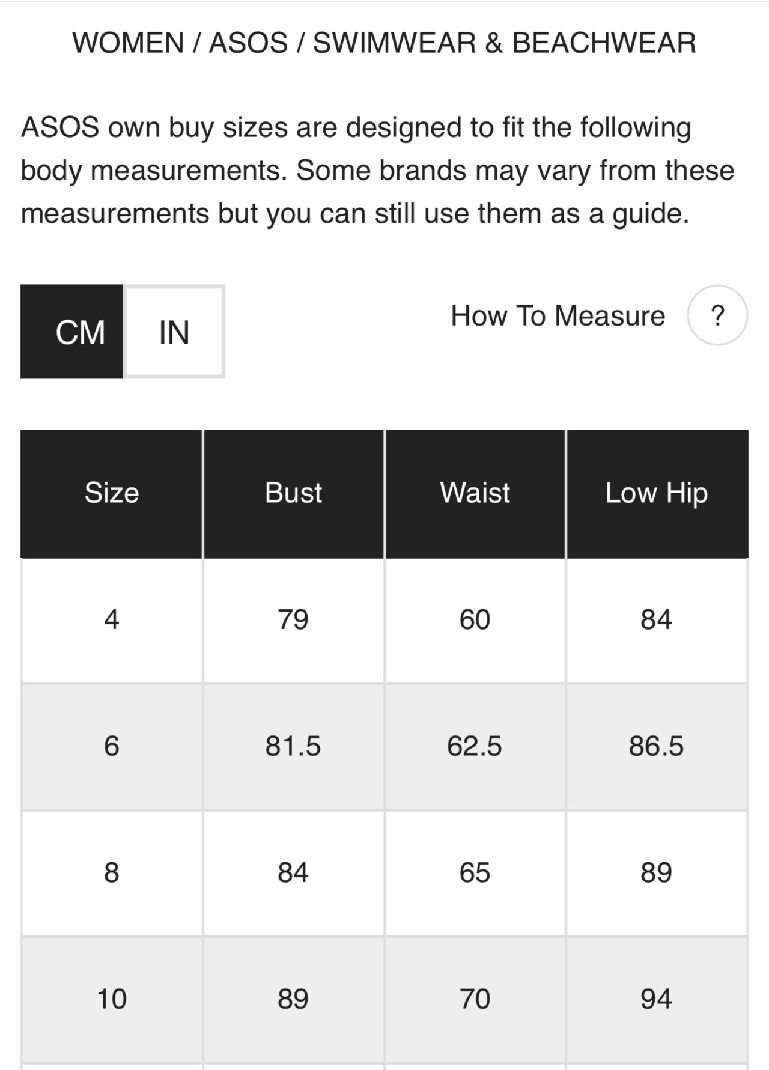Click the 81.5 bust value

[x=293, y=747]
